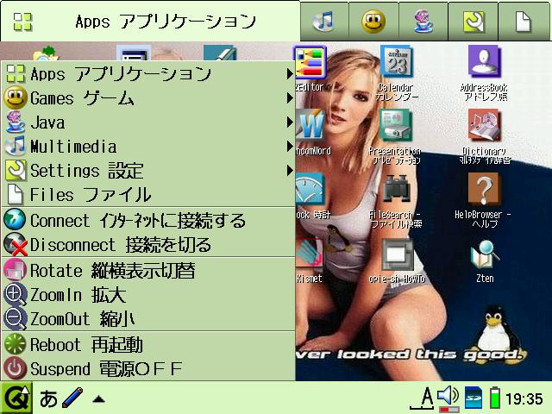Open FileSearch binoculars icon

(397, 191)
